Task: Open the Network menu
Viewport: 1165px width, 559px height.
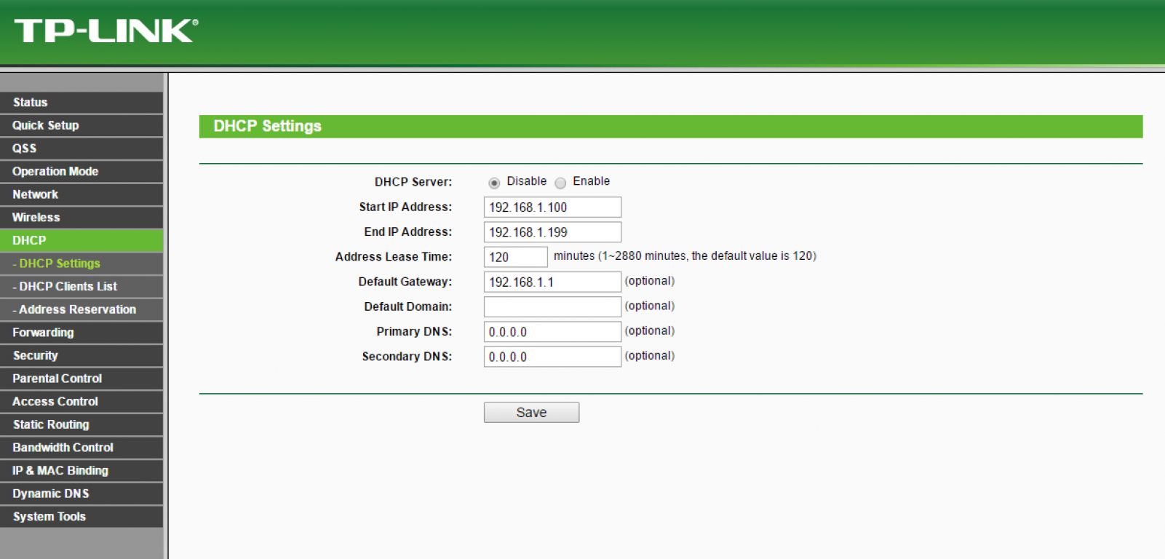Action: [x=81, y=194]
